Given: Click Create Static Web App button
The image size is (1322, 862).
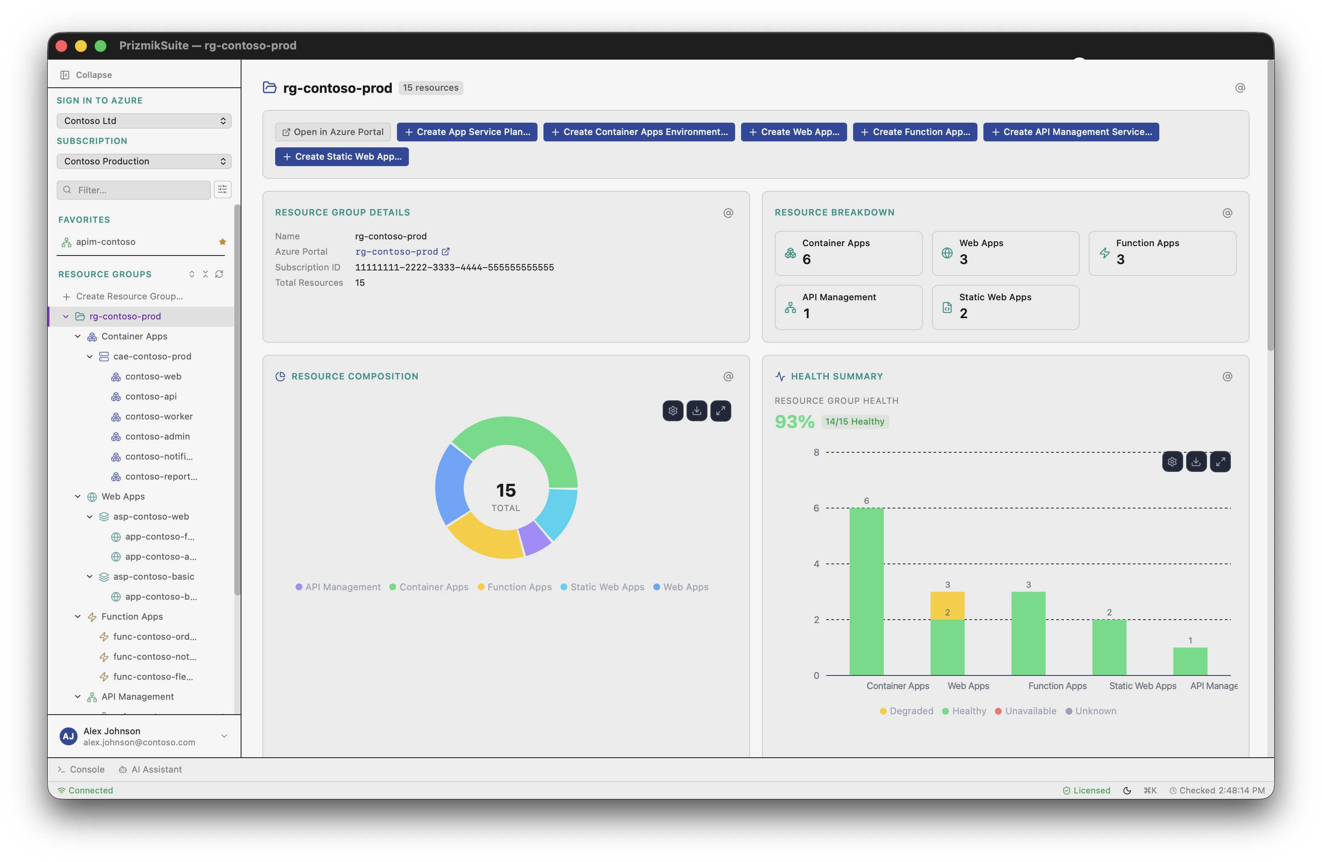Looking at the screenshot, I should (x=342, y=157).
